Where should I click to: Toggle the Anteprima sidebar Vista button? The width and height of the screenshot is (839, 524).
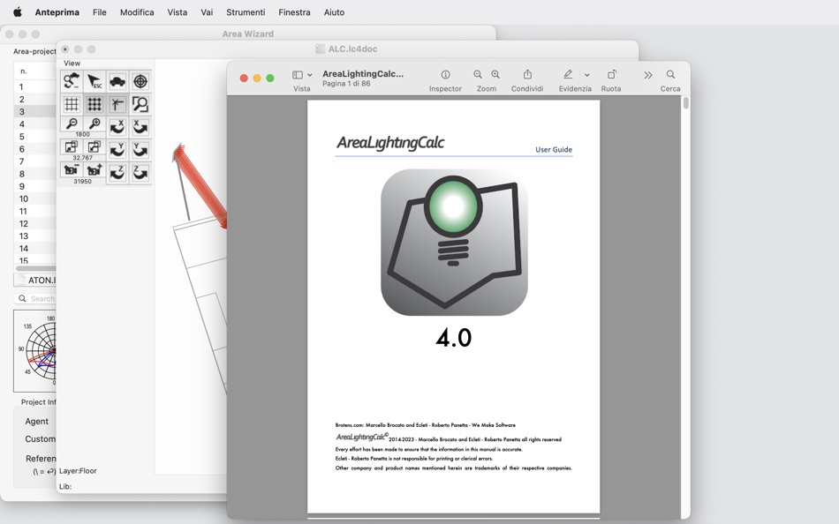[298, 75]
